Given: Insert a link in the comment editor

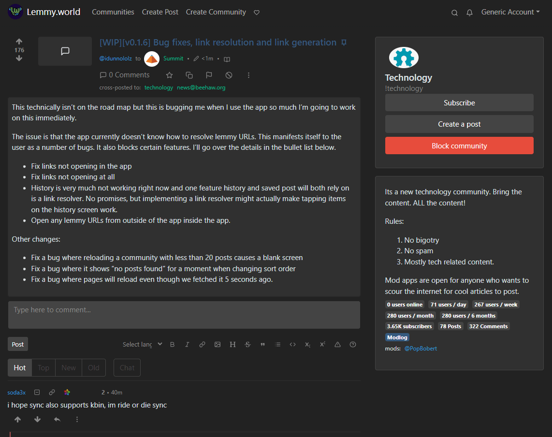Looking at the screenshot, I should pos(202,344).
